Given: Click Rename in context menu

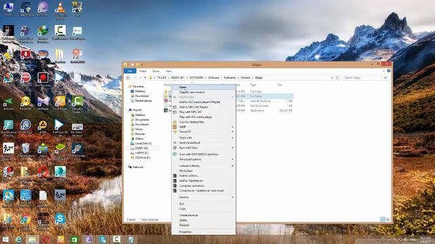Looking at the screenshot, I should [204, 225].
